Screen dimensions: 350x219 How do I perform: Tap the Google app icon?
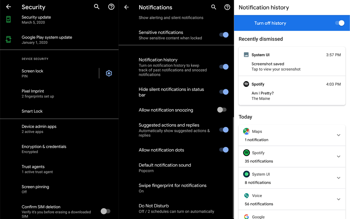point(246,217)
